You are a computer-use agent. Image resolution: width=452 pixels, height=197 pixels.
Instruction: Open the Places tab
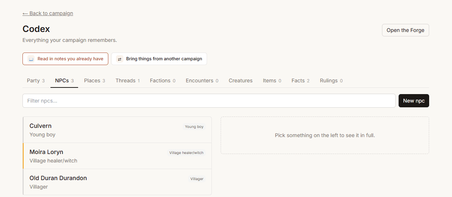94,80
